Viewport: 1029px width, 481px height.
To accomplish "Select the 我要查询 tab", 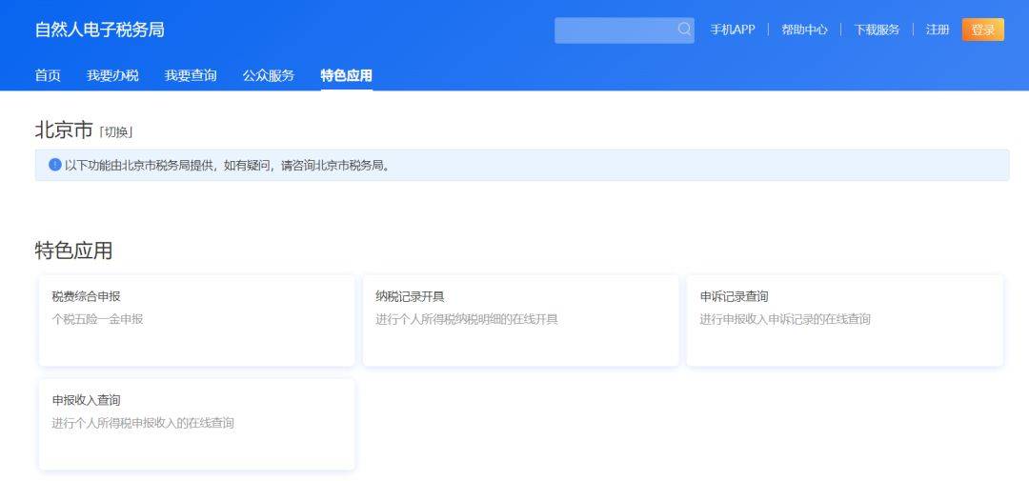I will tap(191, 75).
